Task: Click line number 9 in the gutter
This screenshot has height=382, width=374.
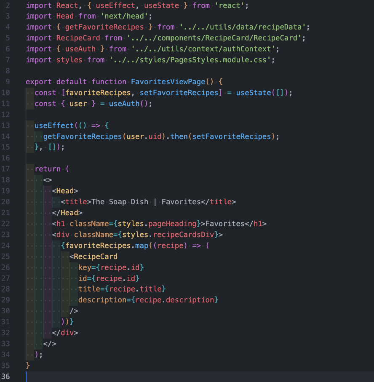Action: point(8,82)
